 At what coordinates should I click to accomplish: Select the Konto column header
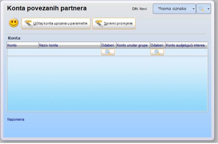pyautogui.click(x=22, y=45)
